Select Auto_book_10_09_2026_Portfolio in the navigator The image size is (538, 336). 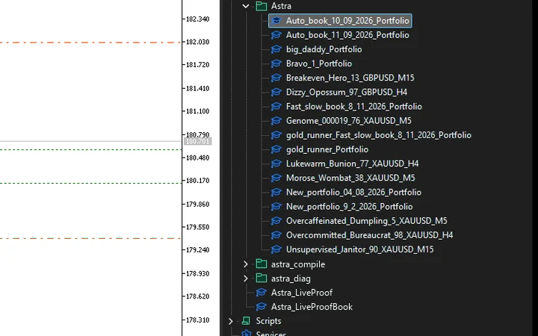pyautogui.click(x=347, y=21)
